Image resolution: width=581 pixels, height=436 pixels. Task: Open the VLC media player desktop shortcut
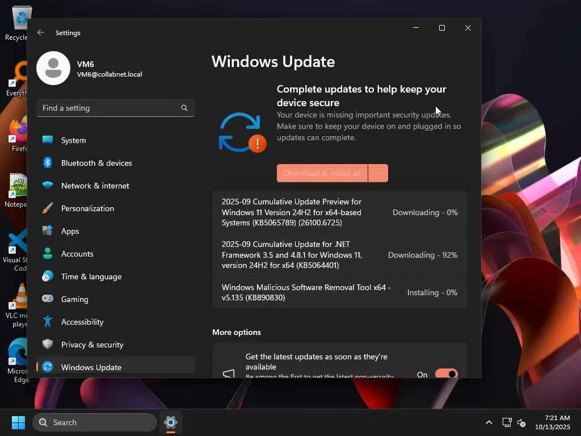(16, 305)
